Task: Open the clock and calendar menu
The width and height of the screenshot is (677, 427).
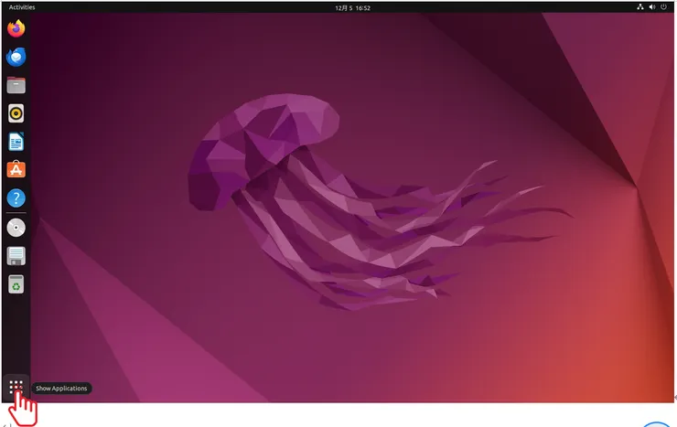Action: point(352,7)
